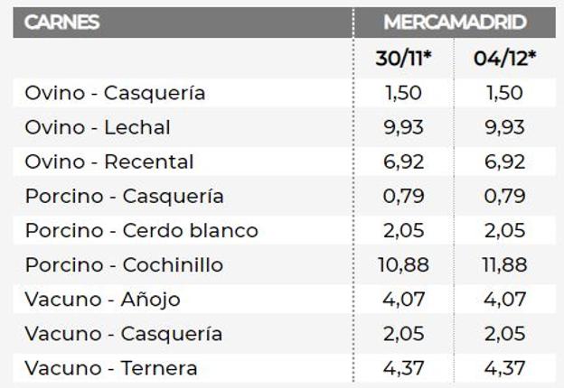Click the CARNES header label

click(61, 23)
